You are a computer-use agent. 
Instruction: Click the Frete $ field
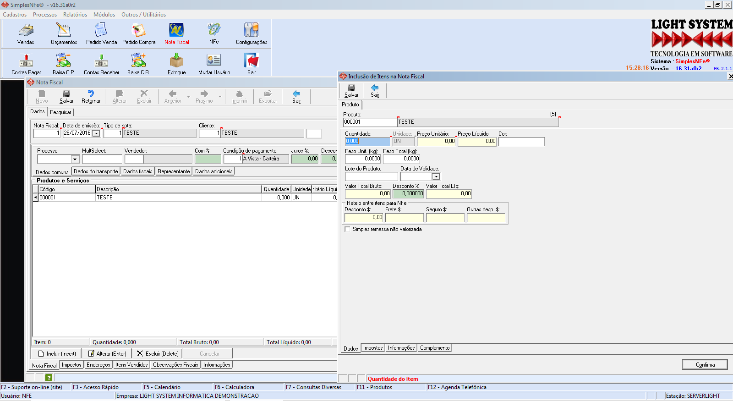tap(405, 218)
